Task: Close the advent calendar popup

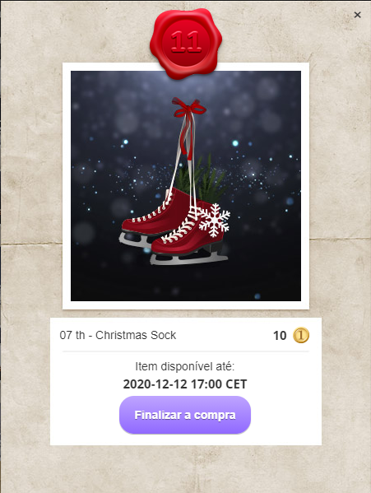Action: point(357,15)
